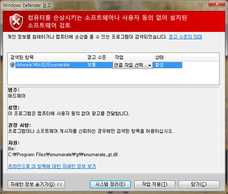The width and height of the screenshot is (228, 194).
Task: Sort by the 경고 수준 column header
Action: (98, 57)
